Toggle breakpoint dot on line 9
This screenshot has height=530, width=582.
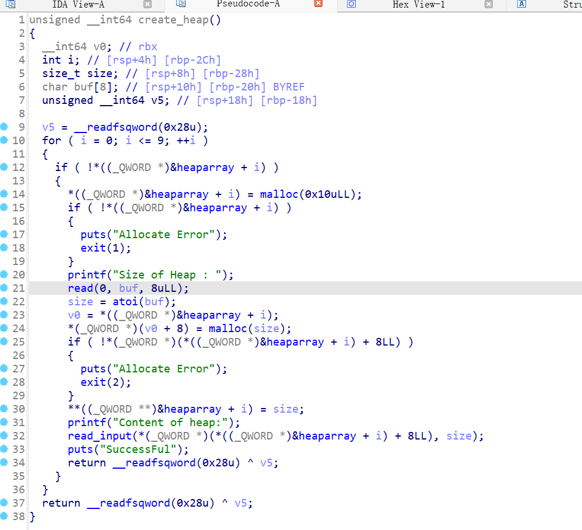[x=5, y=127]
